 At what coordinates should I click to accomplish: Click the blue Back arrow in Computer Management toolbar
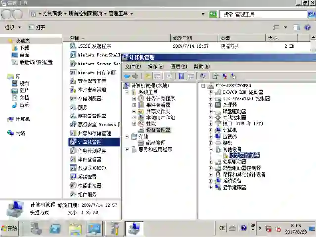pyautogui.click(x=127, y=76)
